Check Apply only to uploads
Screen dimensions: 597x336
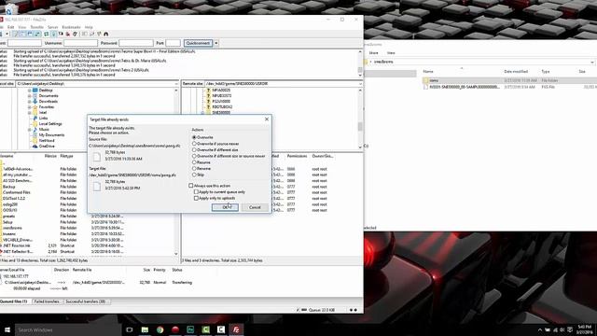pos(196,198)
